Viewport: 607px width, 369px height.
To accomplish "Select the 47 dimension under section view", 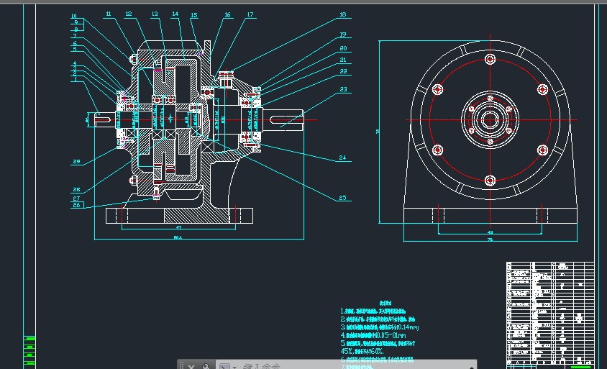I will 178,227.
